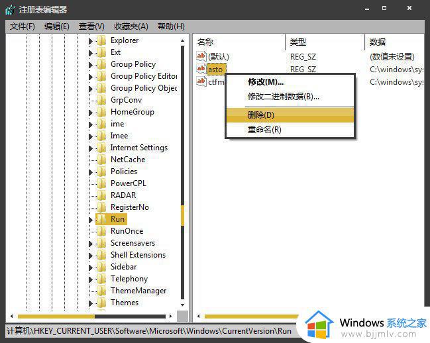430x343 pixels.
Task: Click tree pane scroll up arrow
Action: (183, 40)
